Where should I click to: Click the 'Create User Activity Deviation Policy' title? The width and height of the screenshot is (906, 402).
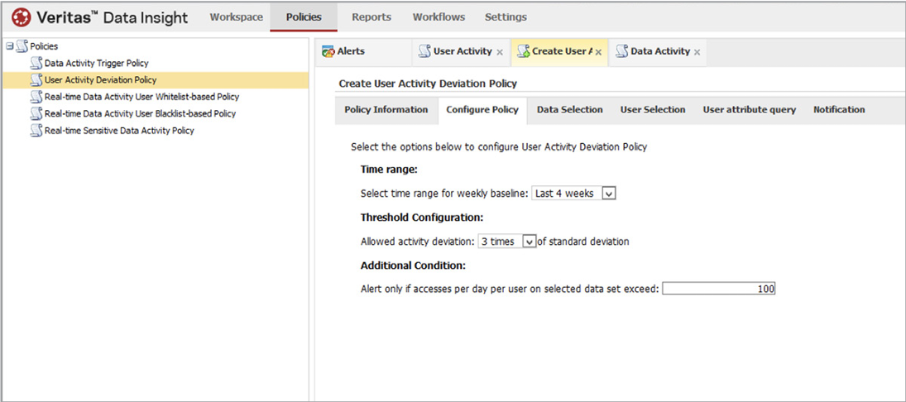point(428,84)
